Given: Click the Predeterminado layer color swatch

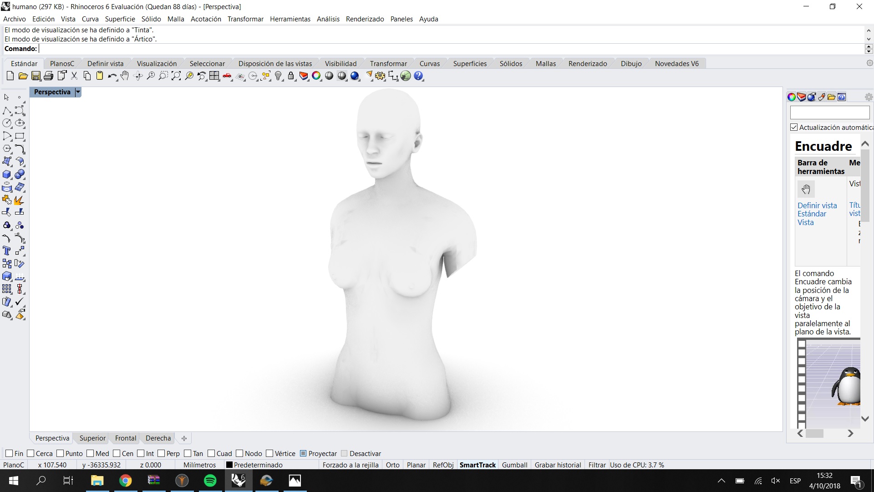Looking at the screenshot, I should click(x=229, y=465).
